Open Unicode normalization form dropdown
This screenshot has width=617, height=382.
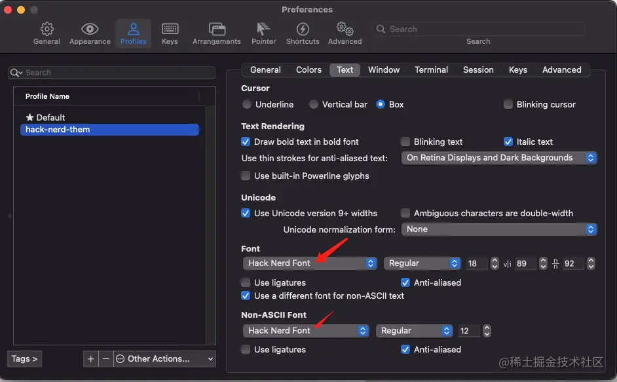click(x=499, y=229)
